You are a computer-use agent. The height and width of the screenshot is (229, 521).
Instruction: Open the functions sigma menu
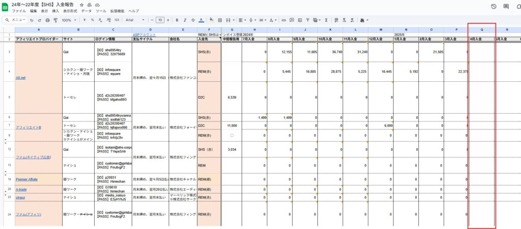(x=326, y=20)
